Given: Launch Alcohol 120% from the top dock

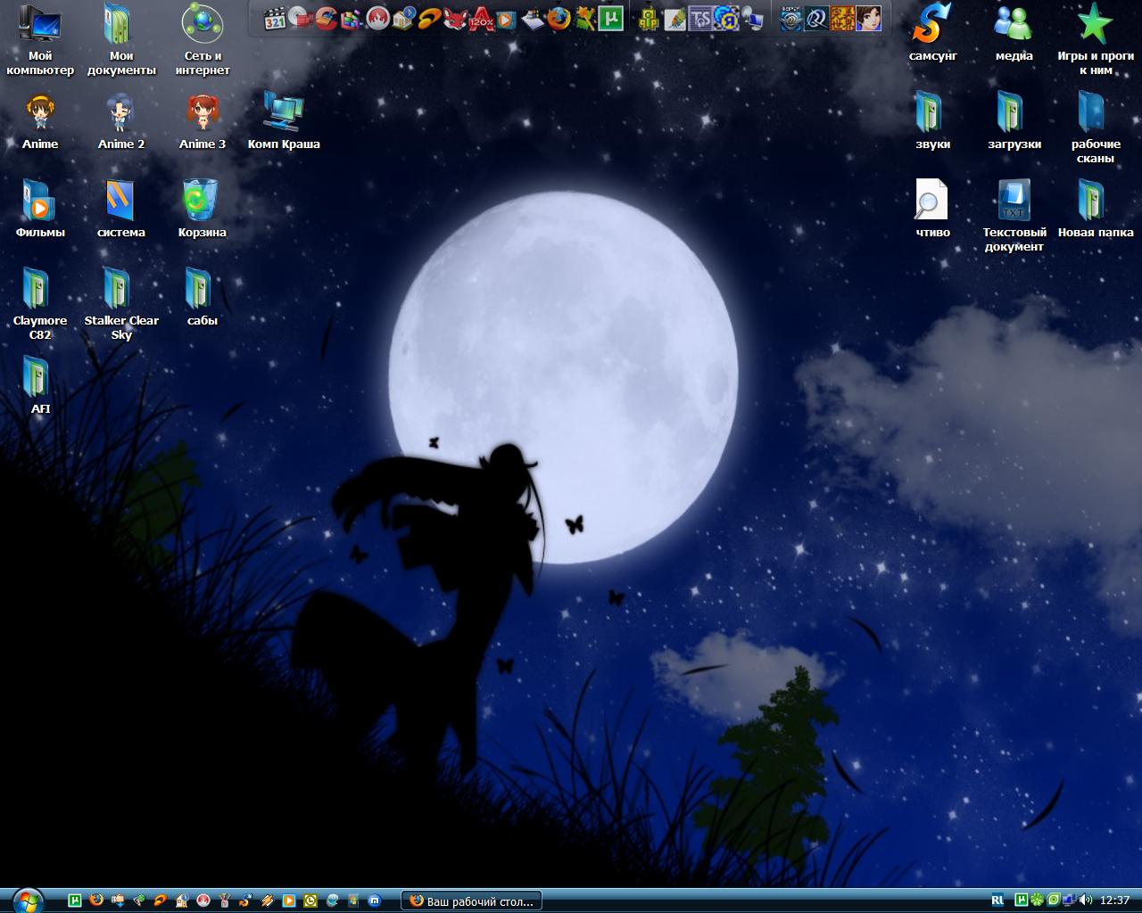Looking at the screenshot, I should click(x=482, y=18).
